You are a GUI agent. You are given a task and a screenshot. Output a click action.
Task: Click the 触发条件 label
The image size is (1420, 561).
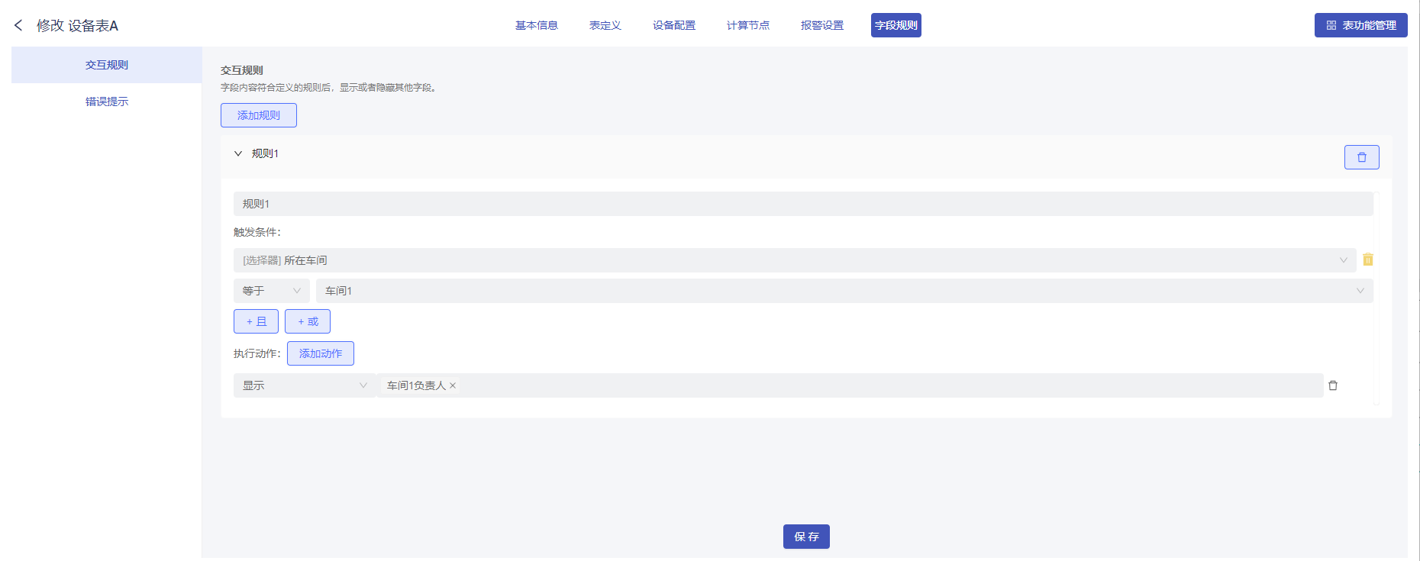click(x=257, y=232)
